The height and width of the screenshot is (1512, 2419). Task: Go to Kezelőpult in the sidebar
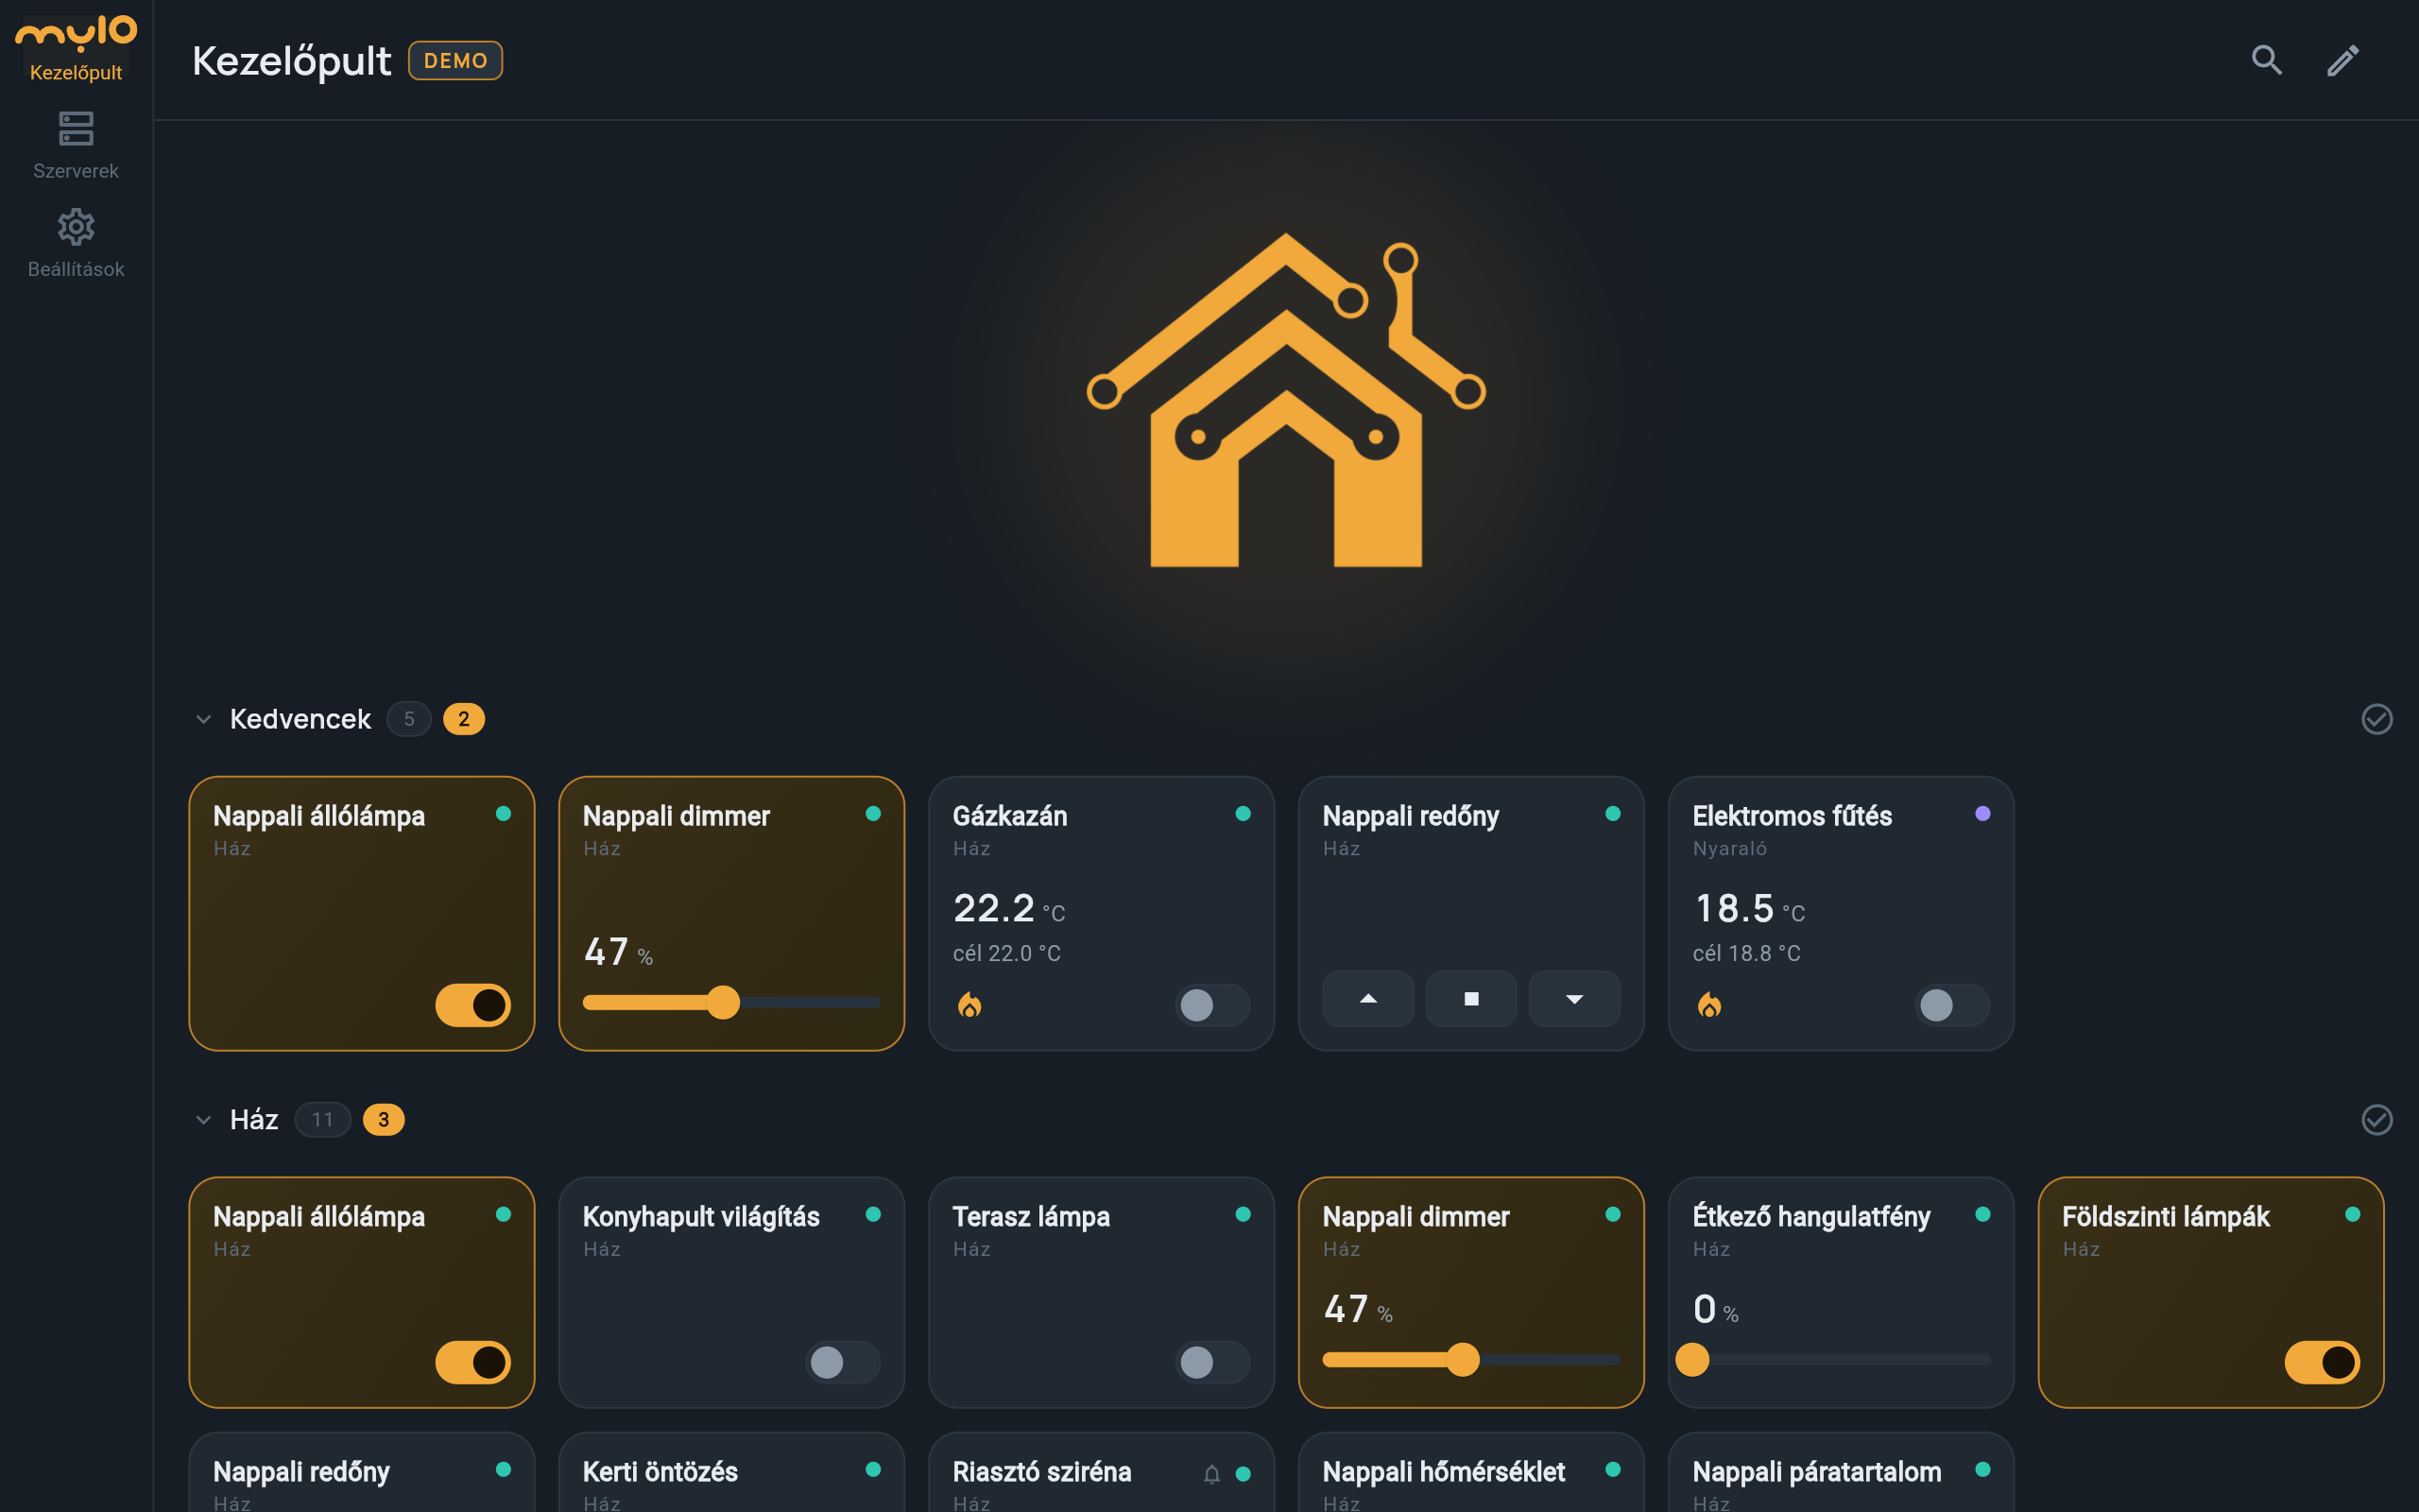pos(76,47)
